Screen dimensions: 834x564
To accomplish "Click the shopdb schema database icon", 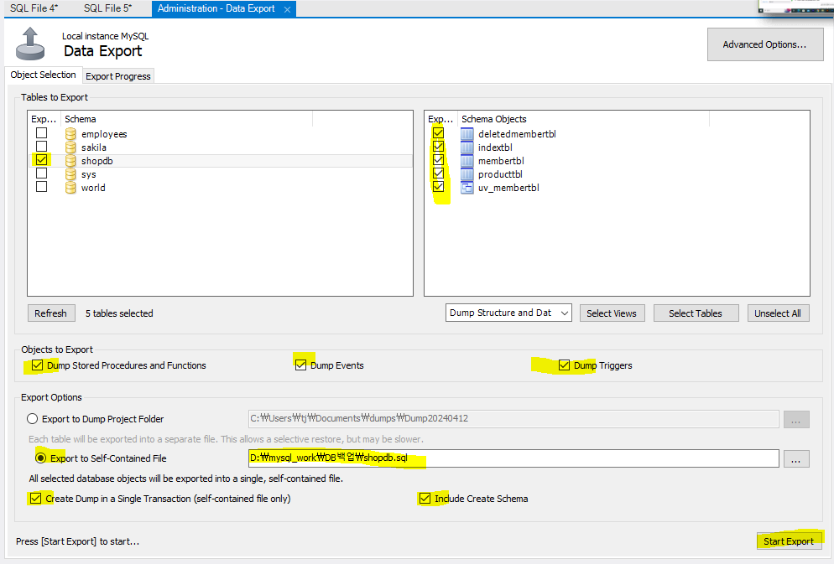I will pyautogui.click(x=70, y=160).
